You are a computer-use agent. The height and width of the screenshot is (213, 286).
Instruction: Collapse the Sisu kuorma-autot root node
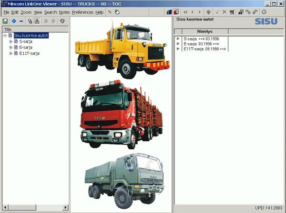point(5,35)
